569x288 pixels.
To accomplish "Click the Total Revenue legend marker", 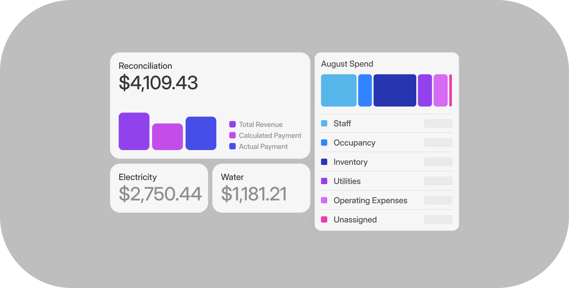I will 233,124.
